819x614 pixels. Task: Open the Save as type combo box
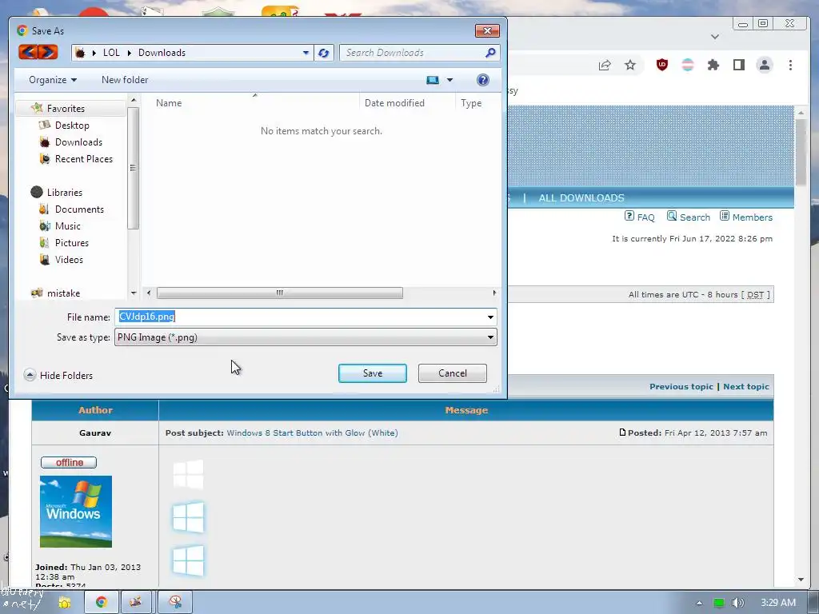[x=306, y=337]
